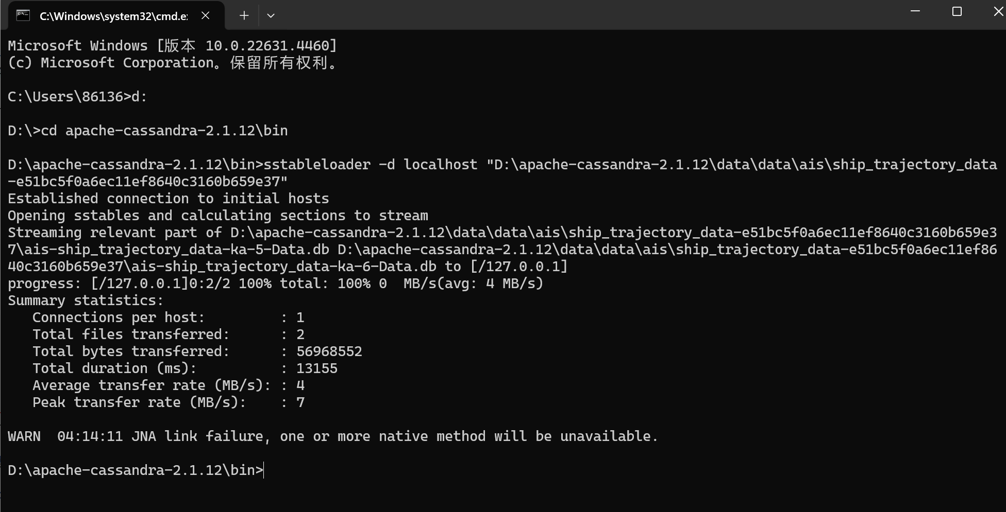Click the total bytes value 56968552

[x=329, y=351]
